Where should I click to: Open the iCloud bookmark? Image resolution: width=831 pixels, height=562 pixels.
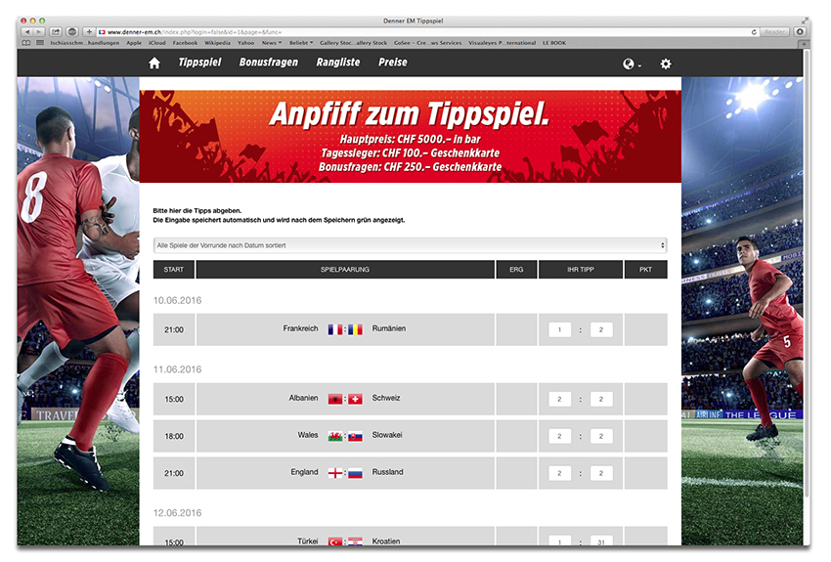(x=156, y=43)
